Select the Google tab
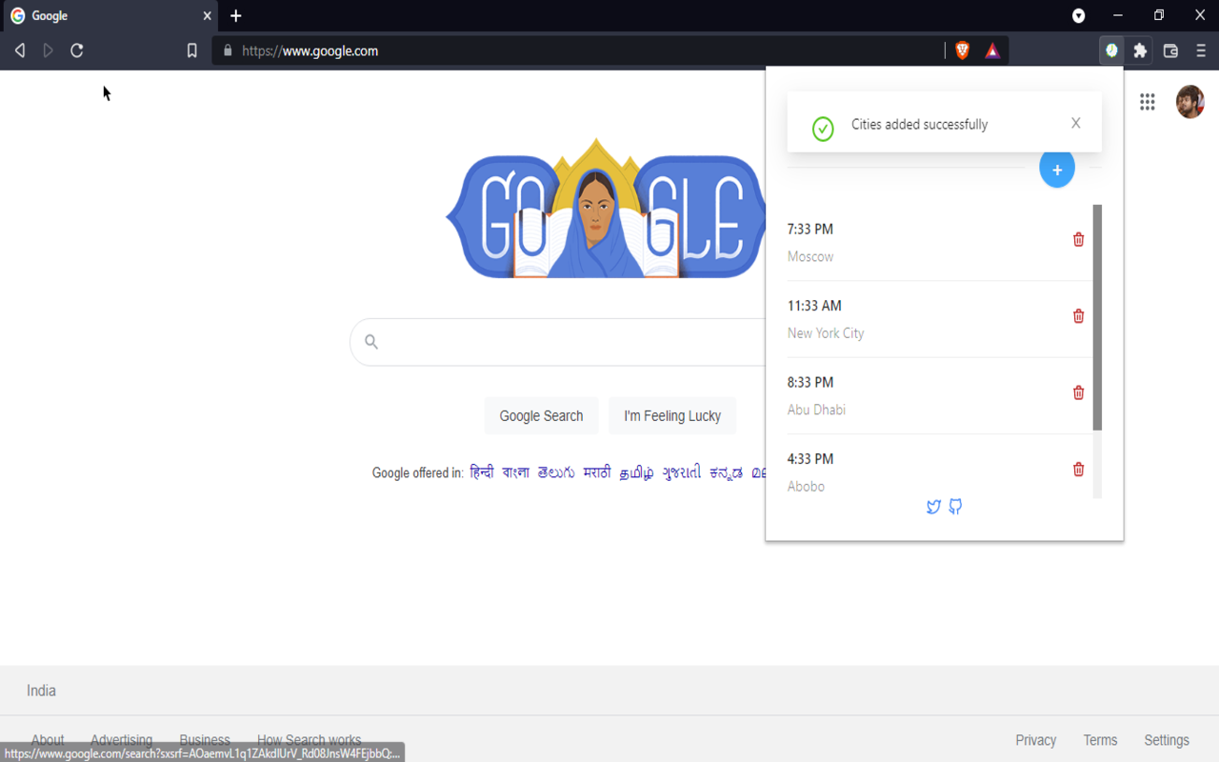The width and height of the screenshot is (1219, 762). click(109, 16)
